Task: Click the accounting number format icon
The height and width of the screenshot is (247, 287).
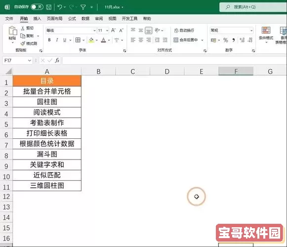Action: (x=213, y=40)
